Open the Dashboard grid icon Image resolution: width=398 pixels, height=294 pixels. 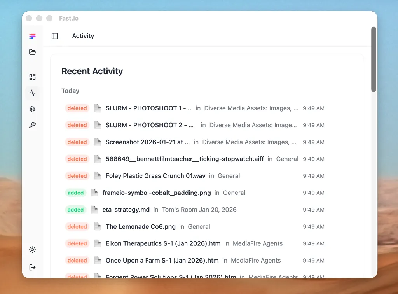pyautogui.click(x=32, y=77)
